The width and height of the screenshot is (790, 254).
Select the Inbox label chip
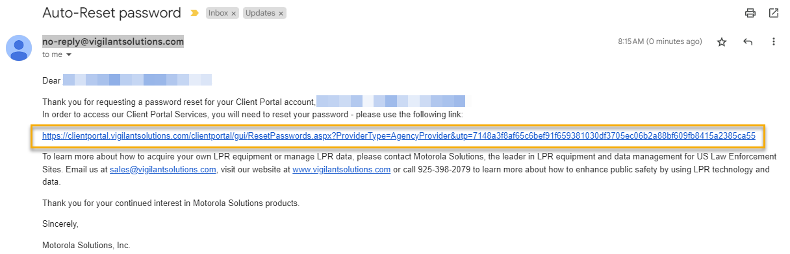(218, 13)
